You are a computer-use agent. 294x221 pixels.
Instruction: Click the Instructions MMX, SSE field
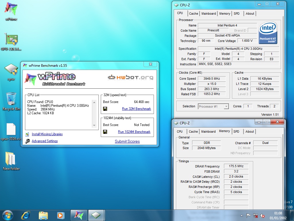tap(238, 64)
